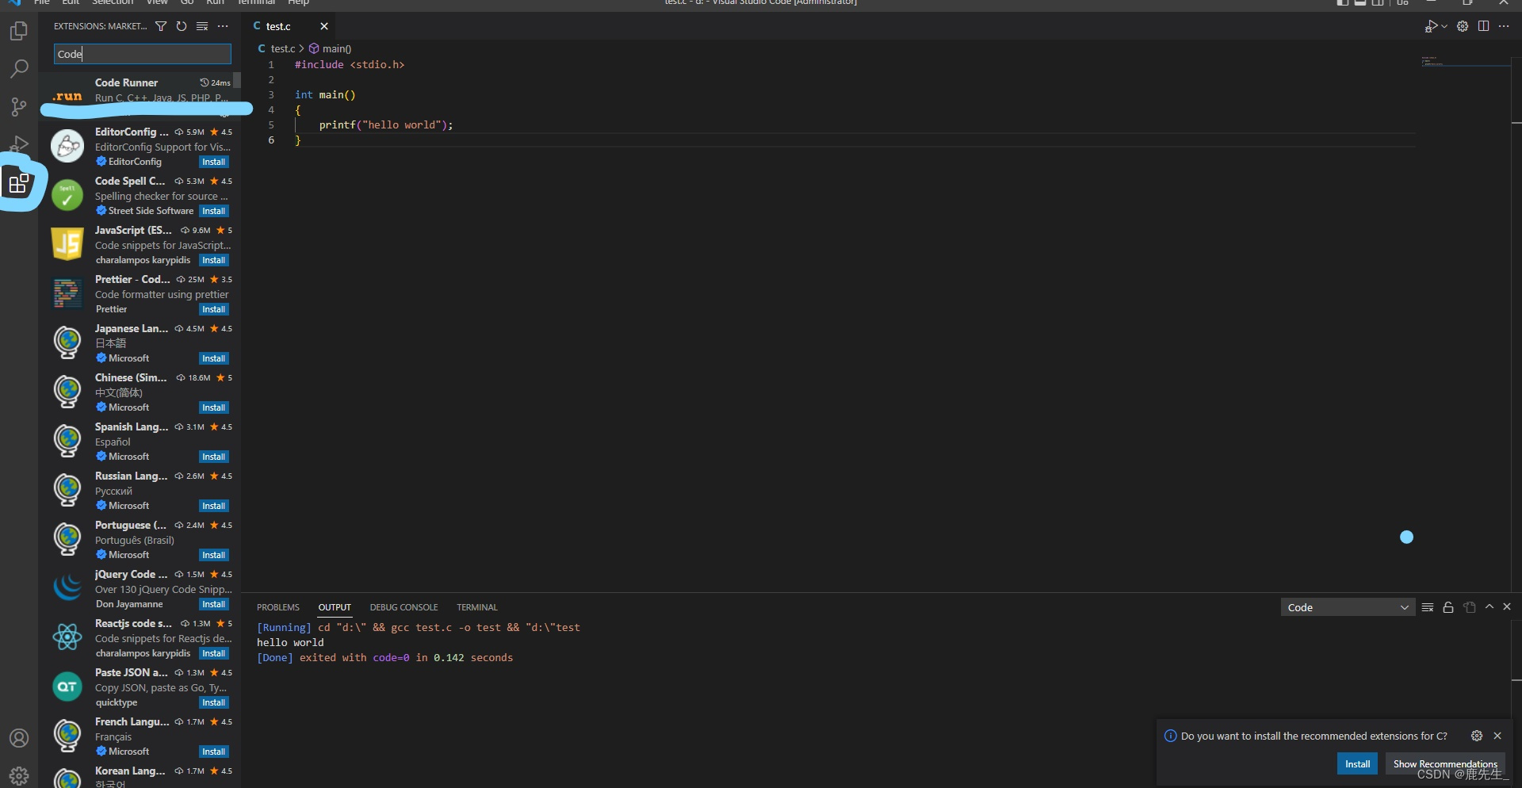Expand the run or debug dropdown arrow
1522x788 pixels.
(1444, 26)
